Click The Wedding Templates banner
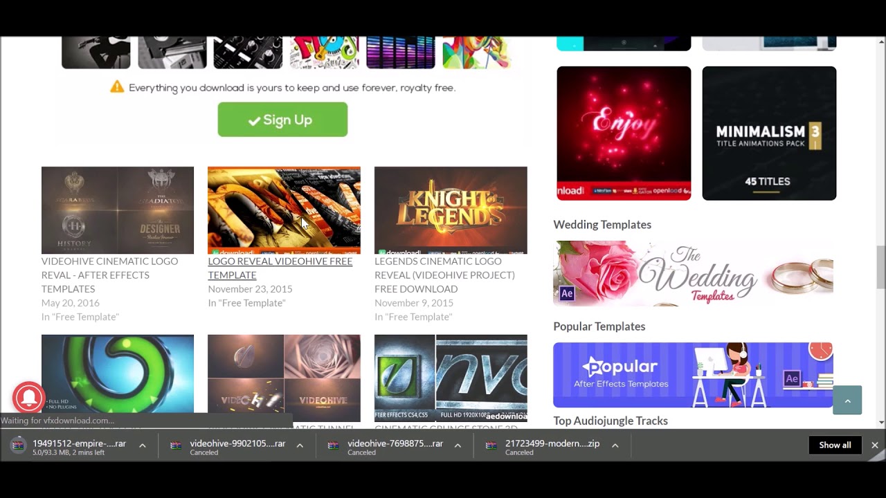This screenshot has width=886, height=498. [x=693, y=274]
